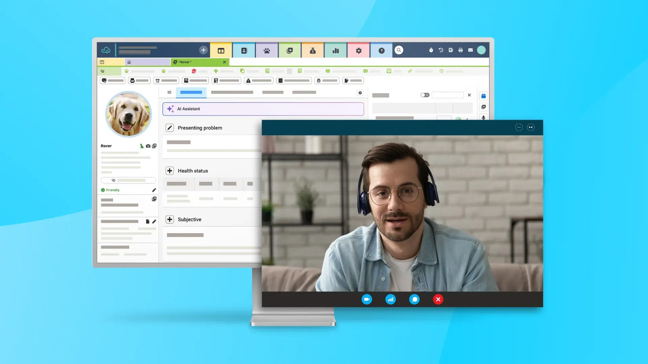Click the printer icon in top bar
The image size is (648, 364).
460,50
